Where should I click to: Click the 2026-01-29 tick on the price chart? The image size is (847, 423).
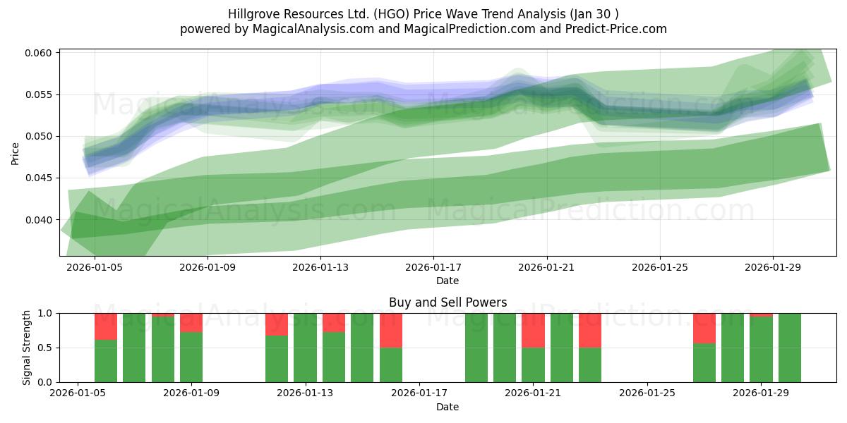click(773, 267)
